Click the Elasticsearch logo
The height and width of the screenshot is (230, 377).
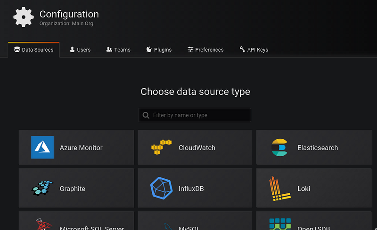279,147
